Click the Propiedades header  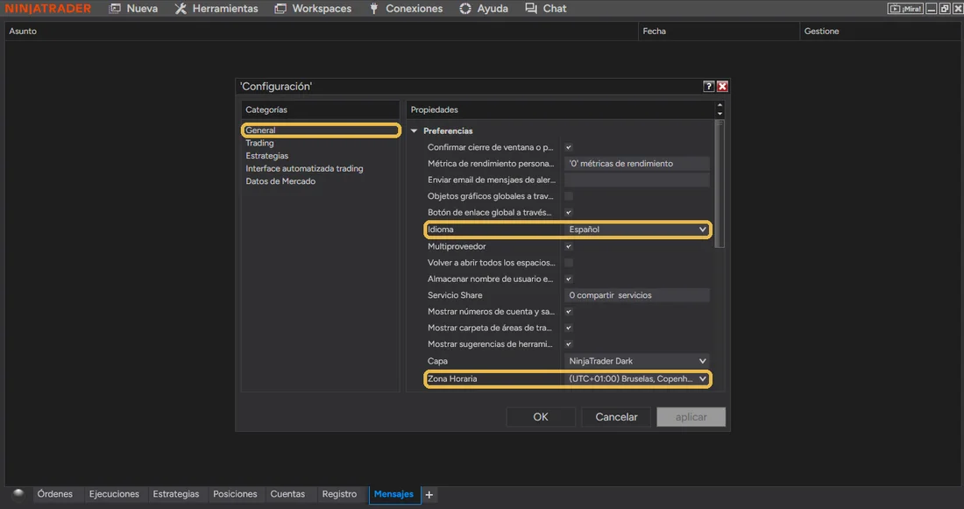(x=559, y=110)
